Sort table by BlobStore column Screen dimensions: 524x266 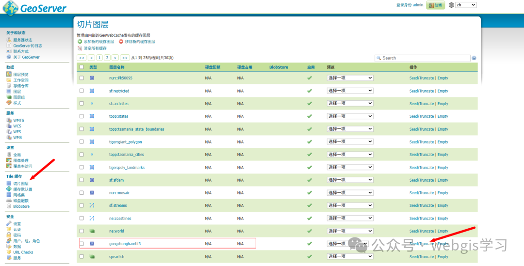[x=278, y=67]
